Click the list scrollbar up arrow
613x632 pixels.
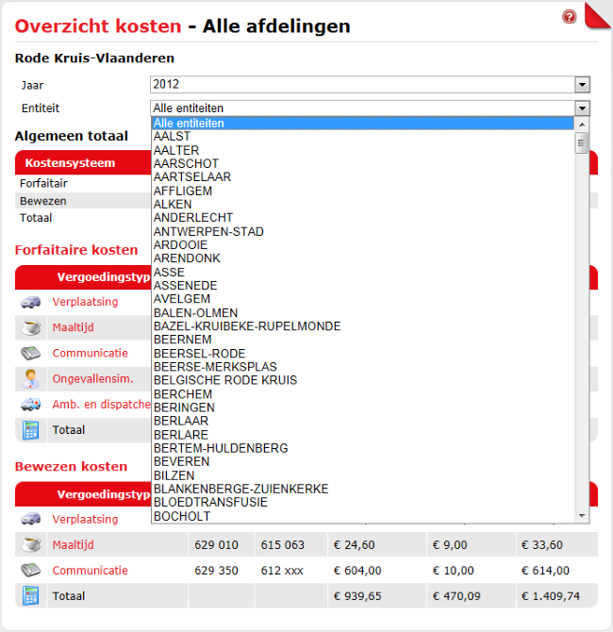[x=582, y=125]
